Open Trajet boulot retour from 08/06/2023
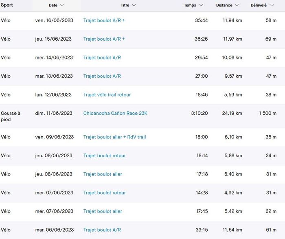This screenshot has width=285, height=239. pos(105,156)
